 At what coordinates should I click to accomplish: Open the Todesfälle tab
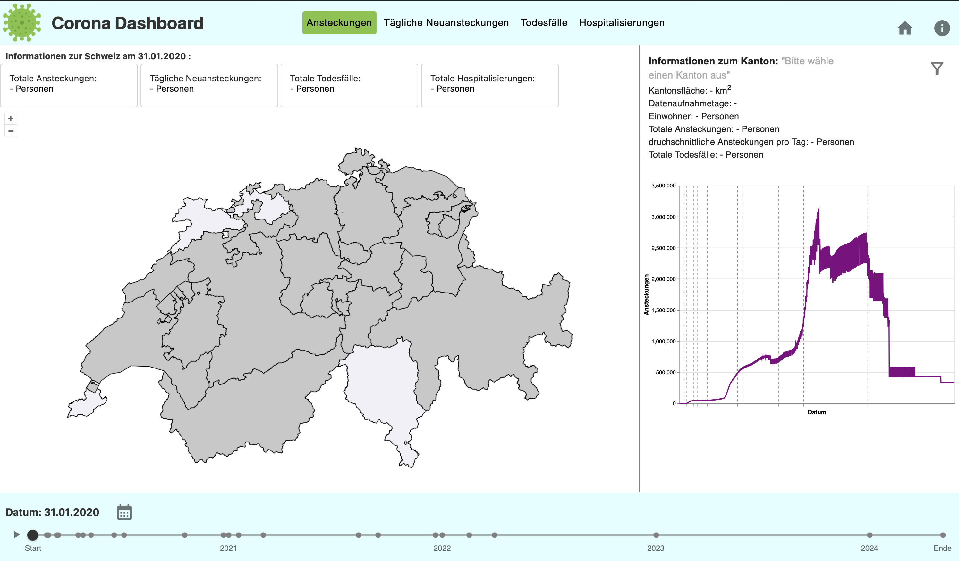click(544, 23)
